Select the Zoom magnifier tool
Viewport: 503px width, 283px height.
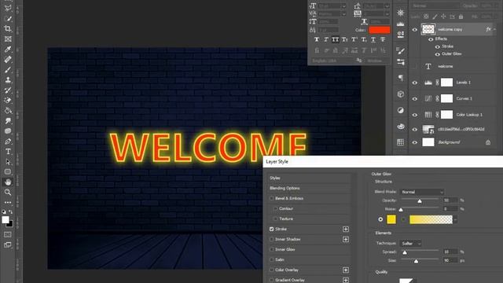point(8,192)
